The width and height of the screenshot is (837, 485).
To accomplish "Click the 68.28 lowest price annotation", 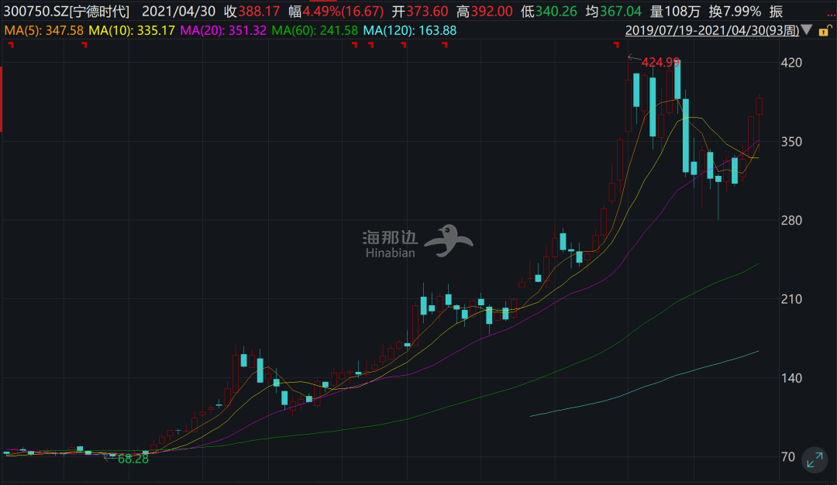I will (x=133, y=459).
